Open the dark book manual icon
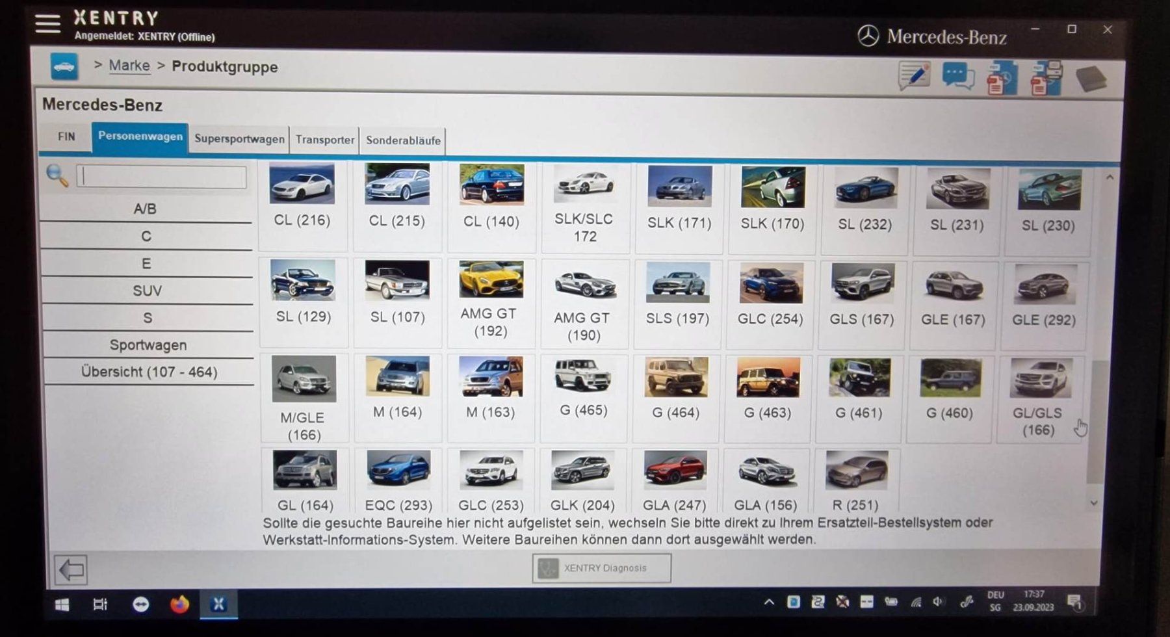This screenshot has height=637, width=1170. click(x=1091, y=79)
